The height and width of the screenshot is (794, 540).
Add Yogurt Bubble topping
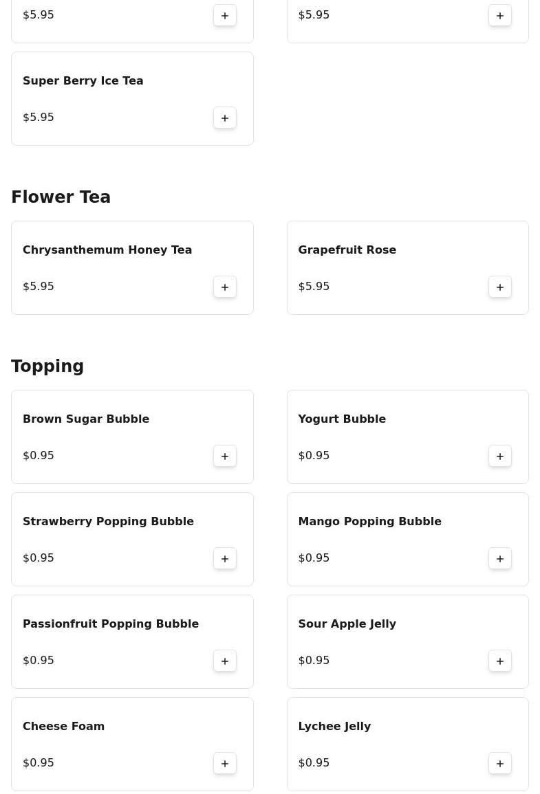coord(500,456)
